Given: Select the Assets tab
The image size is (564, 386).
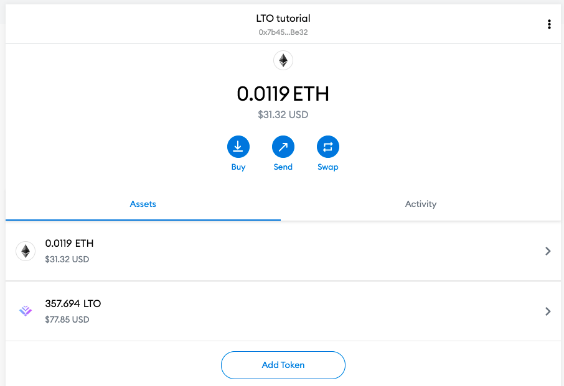Looking at the screenshot, I should 143,204.
